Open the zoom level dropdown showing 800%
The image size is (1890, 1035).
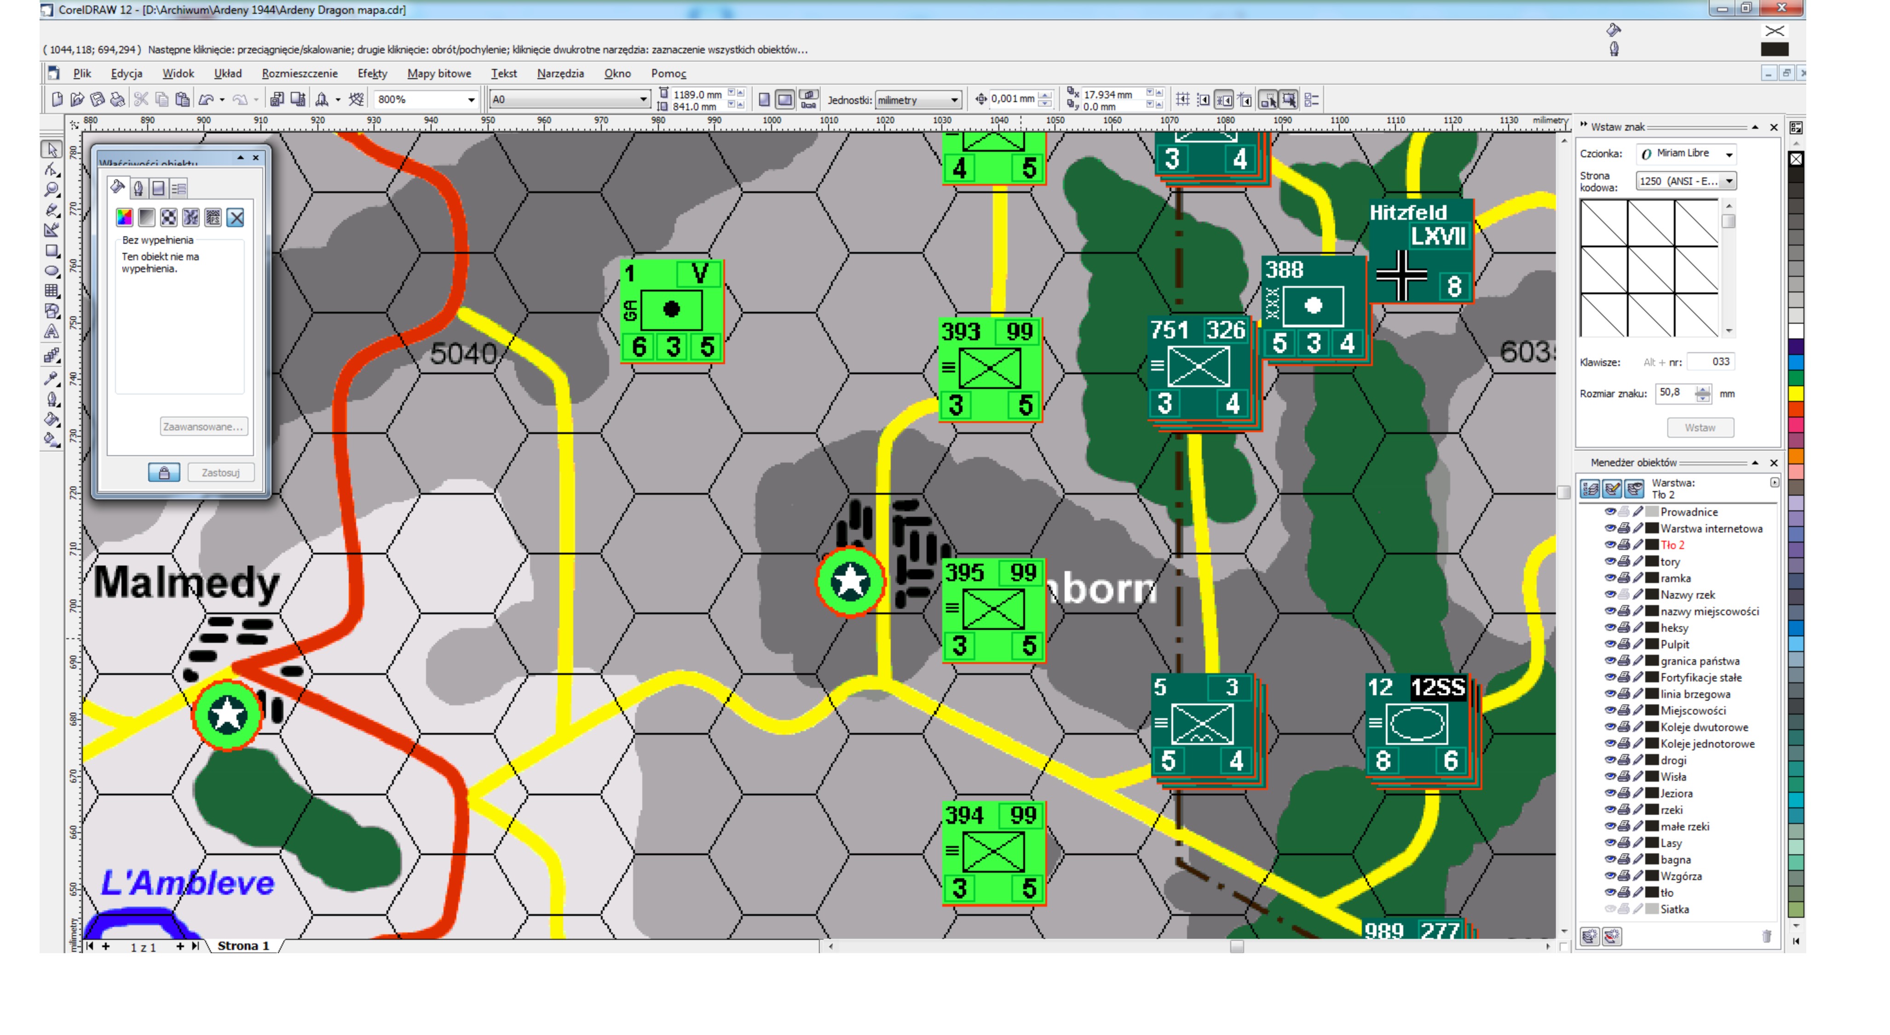coord(471,100)
